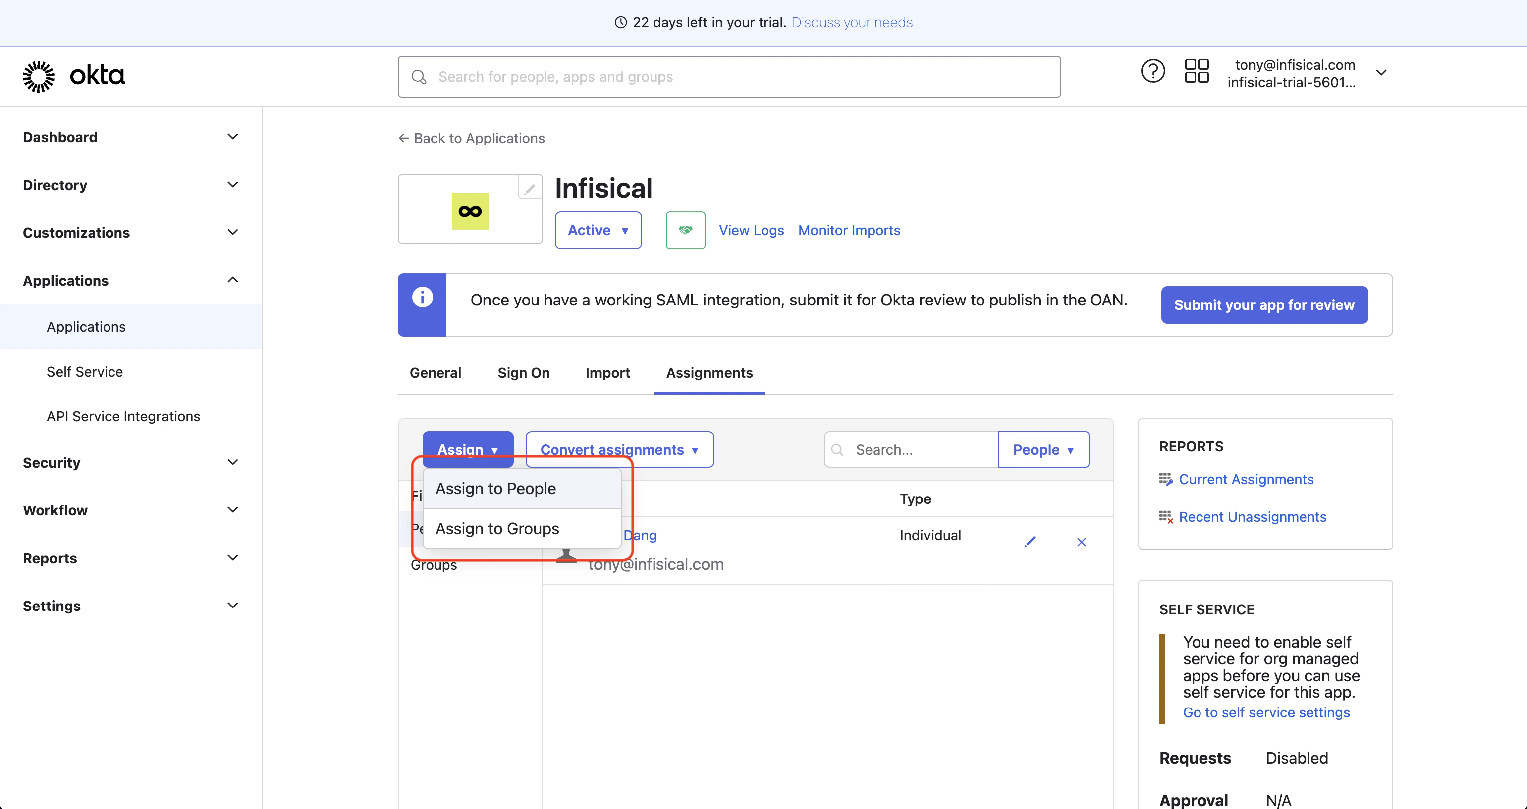The height and width of the screenshot is (809, 1527).
Task: Open the help question mark icon
Action: tap(1152, 72)
